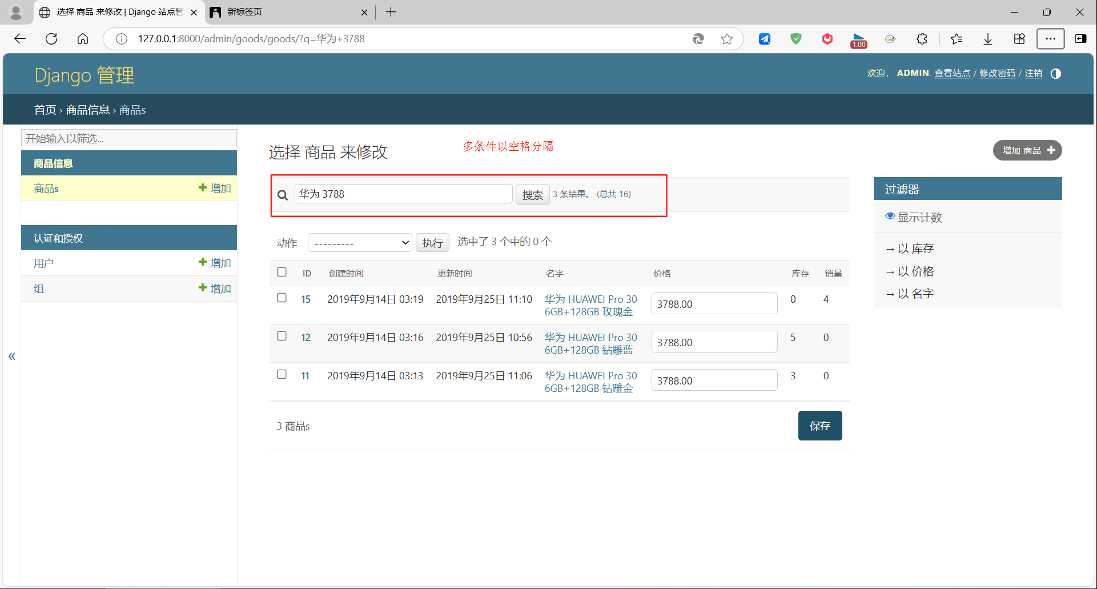Image resolution: width=1097 pixels, height=589 pixels.
Task: Reload the page with refresh icon
Action: (x=51, y=39)
